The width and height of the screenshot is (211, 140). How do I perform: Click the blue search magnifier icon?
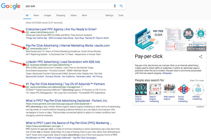(x=121, y=6)
